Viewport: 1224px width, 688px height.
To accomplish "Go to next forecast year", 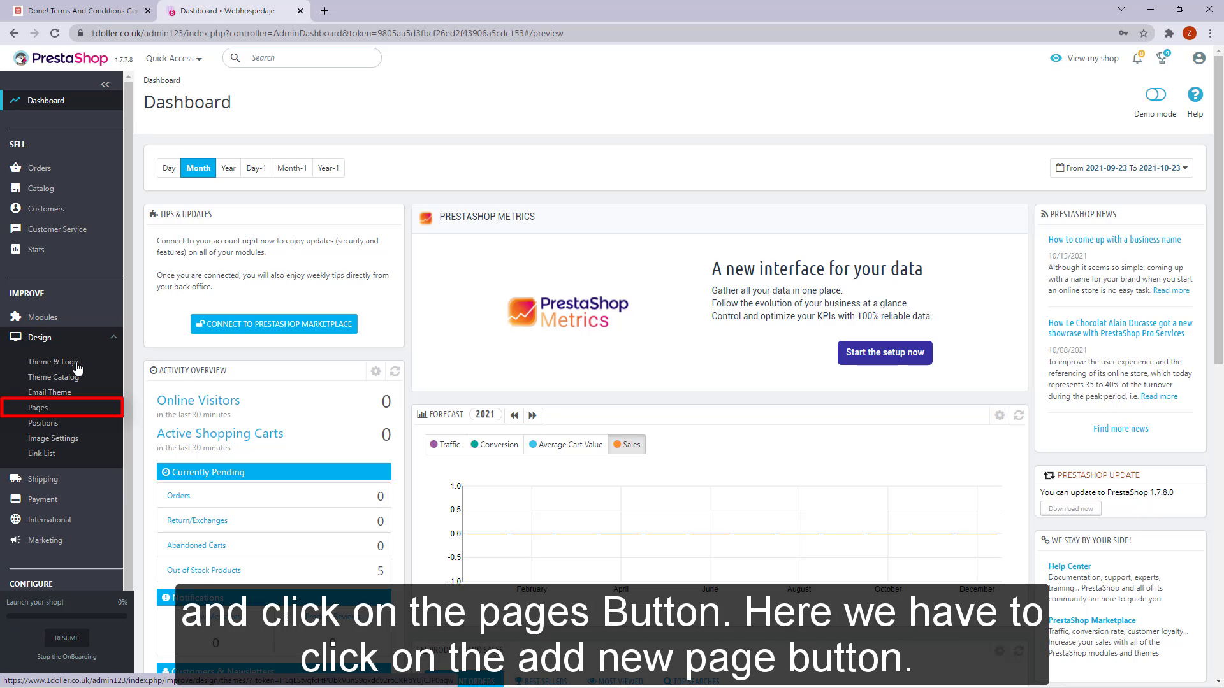I will click(532, 415).
